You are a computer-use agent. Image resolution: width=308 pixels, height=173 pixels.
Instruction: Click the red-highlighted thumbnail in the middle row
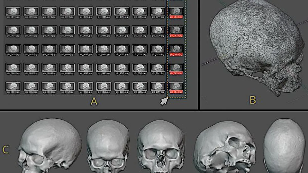(x=176, y=49)
